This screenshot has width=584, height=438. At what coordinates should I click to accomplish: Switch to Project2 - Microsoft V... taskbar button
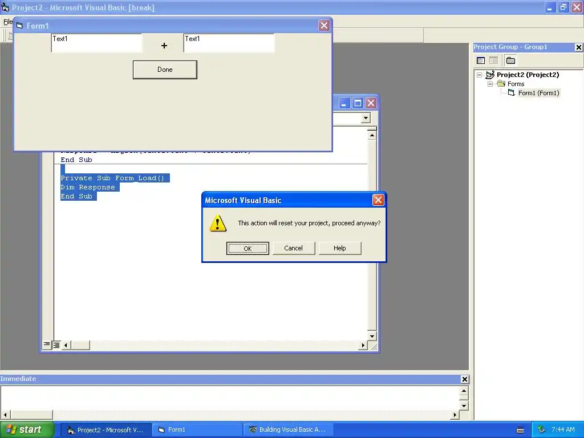tap(106, 430)
